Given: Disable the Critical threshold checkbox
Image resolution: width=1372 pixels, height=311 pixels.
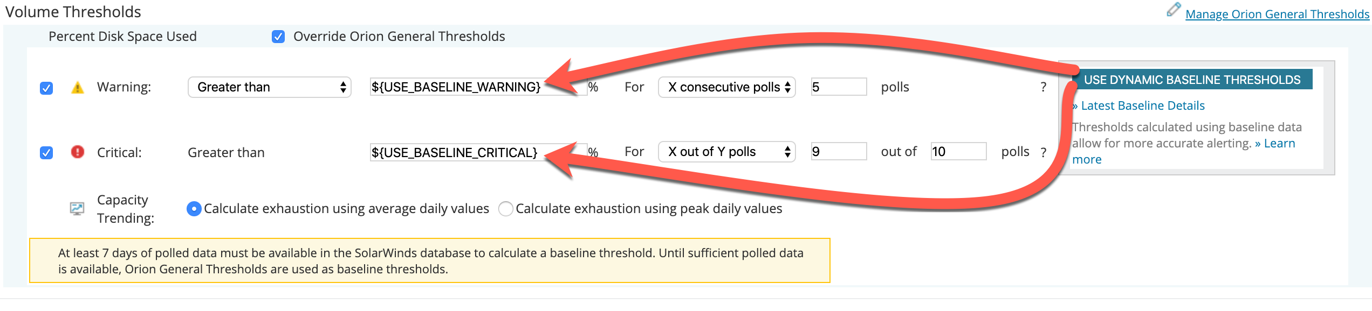Looking at the screenshot, I should [46, 152].
